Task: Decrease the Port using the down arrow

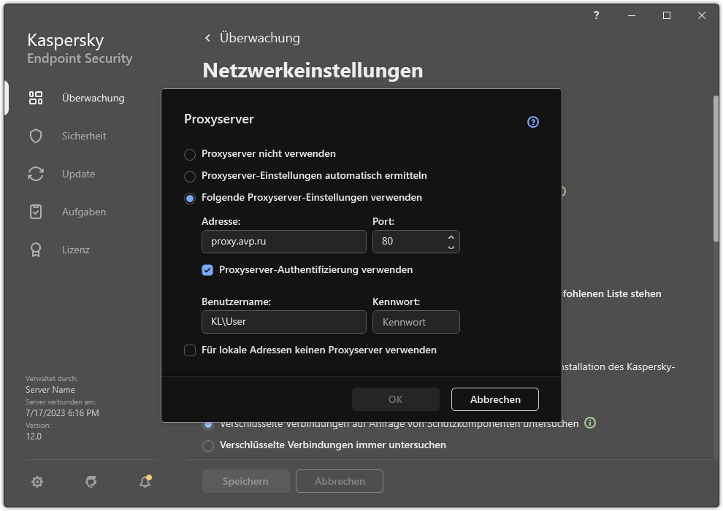Action: click(451, 246)
